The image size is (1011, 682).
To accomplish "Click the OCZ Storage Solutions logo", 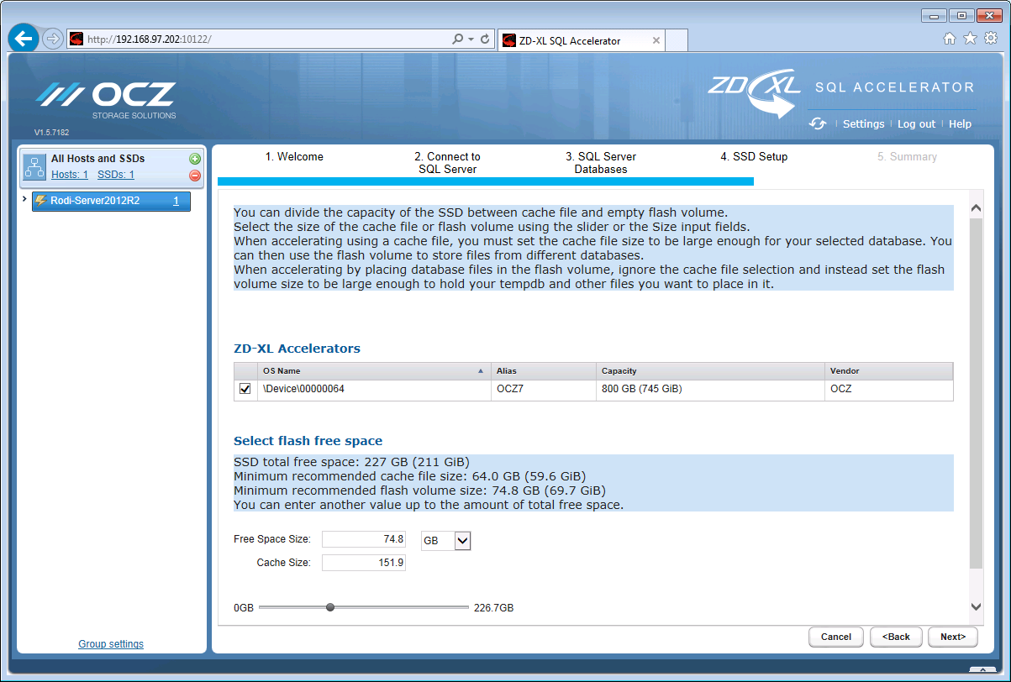I will (106, 100).
